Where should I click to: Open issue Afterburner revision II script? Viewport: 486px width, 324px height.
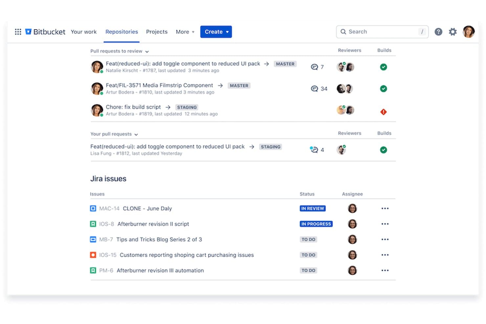point(153,224)
